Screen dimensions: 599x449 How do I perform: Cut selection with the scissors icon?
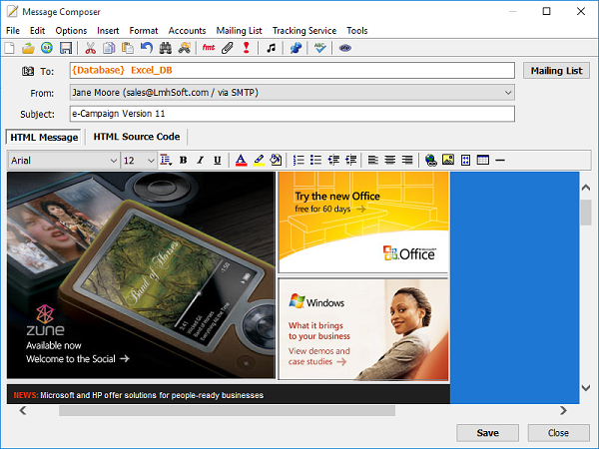pyautogui.click(x=91, y=48)
